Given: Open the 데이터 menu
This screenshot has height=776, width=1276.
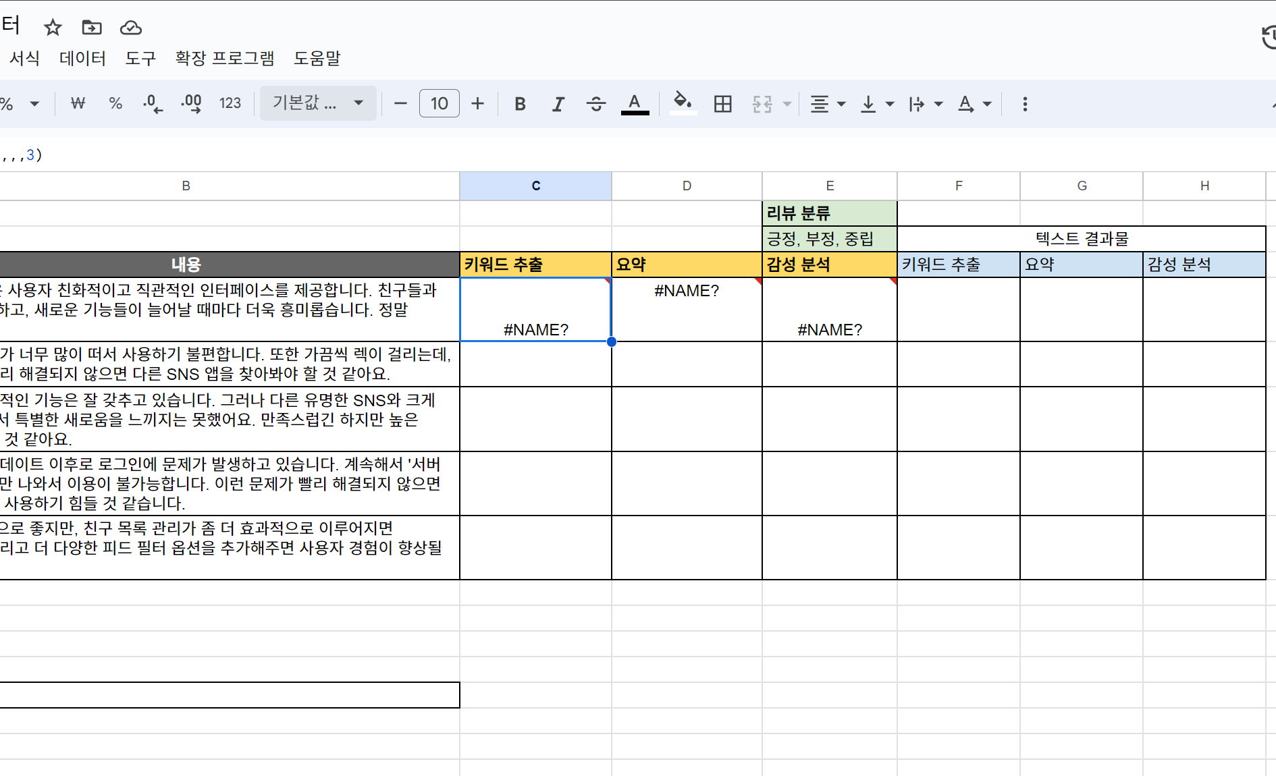Looking at the screenshot, I should click(82, 58).
